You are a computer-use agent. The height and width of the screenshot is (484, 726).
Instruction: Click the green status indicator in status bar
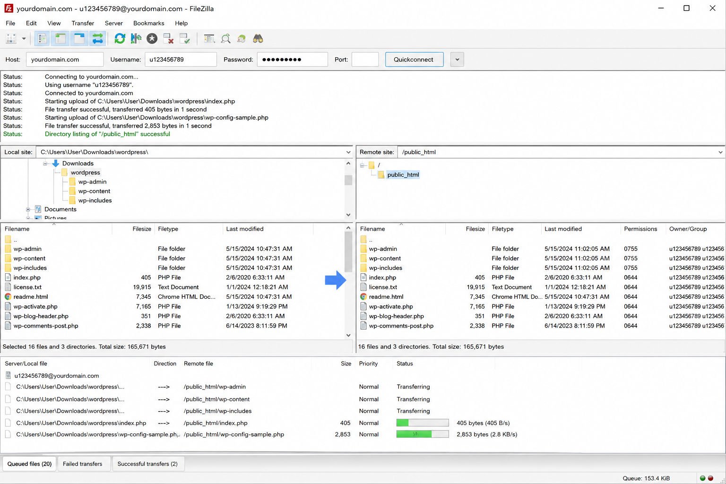[x=702, y=478]
